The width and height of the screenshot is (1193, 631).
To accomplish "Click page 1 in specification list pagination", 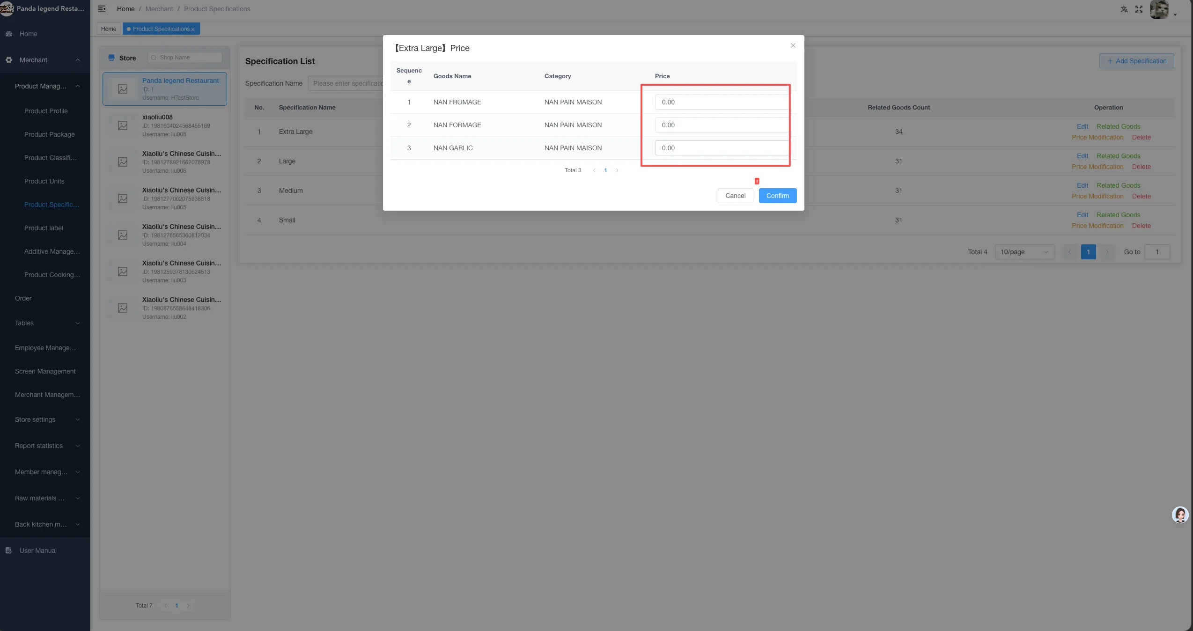I will pos(1088,252).
